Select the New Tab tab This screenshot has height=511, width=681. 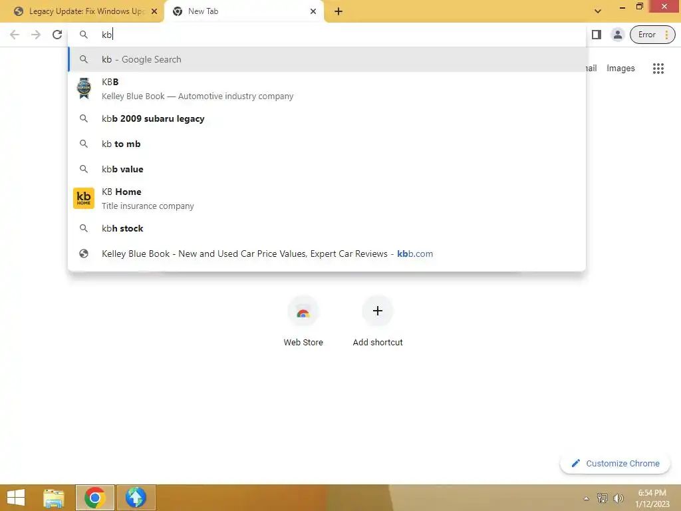click(243, 11)
